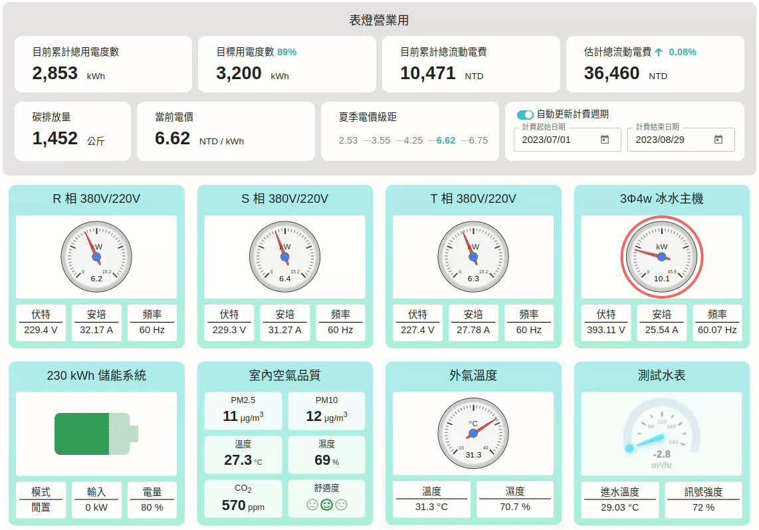The image size is (759, 530).
Task: Click the R 相 380V/220V heading
Action: point(96,199)
